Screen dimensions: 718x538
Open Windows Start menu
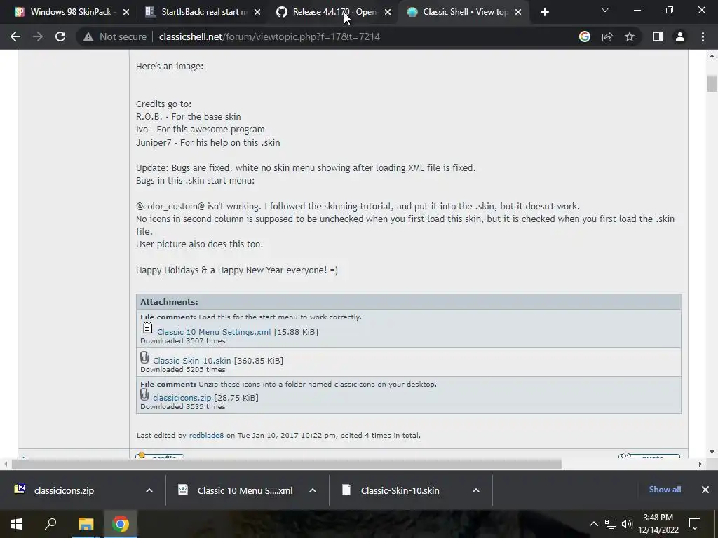point(17,524)
